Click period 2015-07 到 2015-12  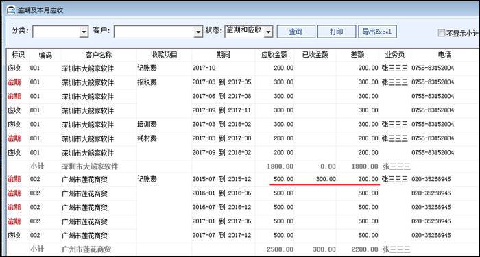[221, 179]
